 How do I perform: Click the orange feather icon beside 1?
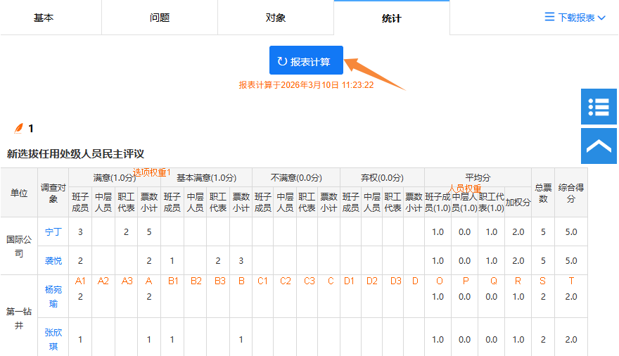tap(18, 128)
